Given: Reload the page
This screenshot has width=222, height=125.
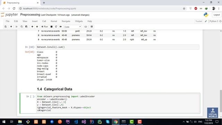Looking at the screenshot, I should [14, 8].
